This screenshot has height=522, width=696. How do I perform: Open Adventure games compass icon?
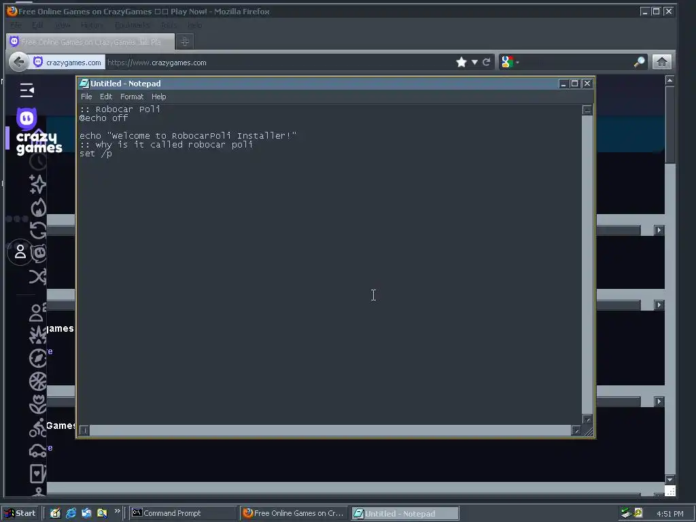(38, 358)
